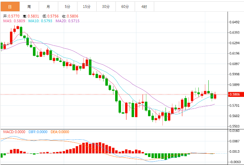
Task: Click the 0.6097 price axis label
Action: 234,64
